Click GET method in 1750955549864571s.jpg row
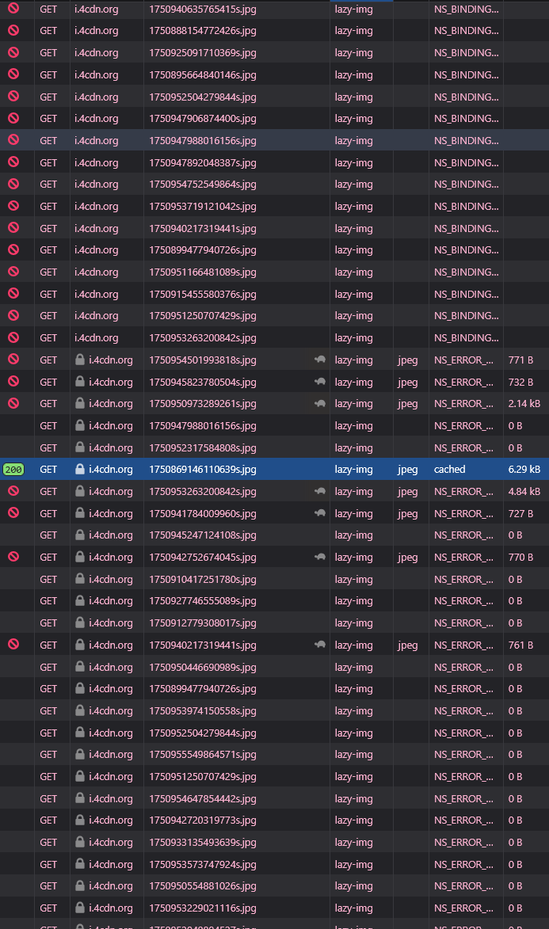The width and height of the screenshot is (549, 929). pyautogui.click(x=48, y=754)
